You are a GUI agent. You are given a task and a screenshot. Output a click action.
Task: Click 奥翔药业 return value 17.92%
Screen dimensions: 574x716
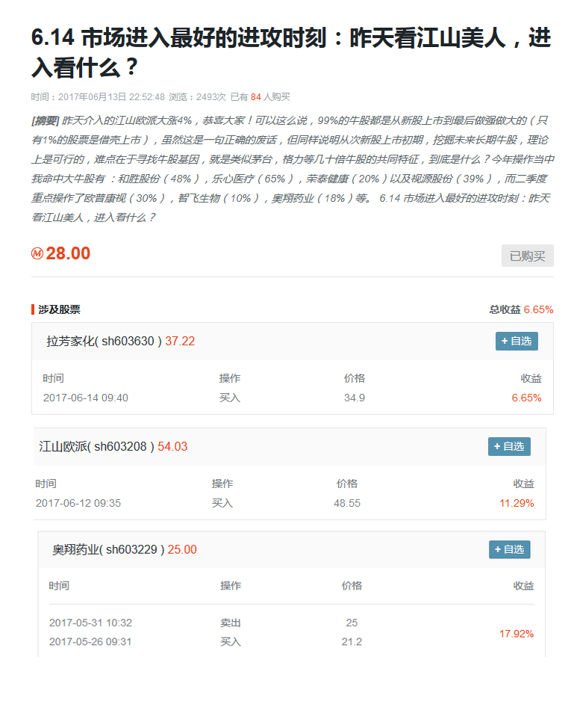point(517,633)
